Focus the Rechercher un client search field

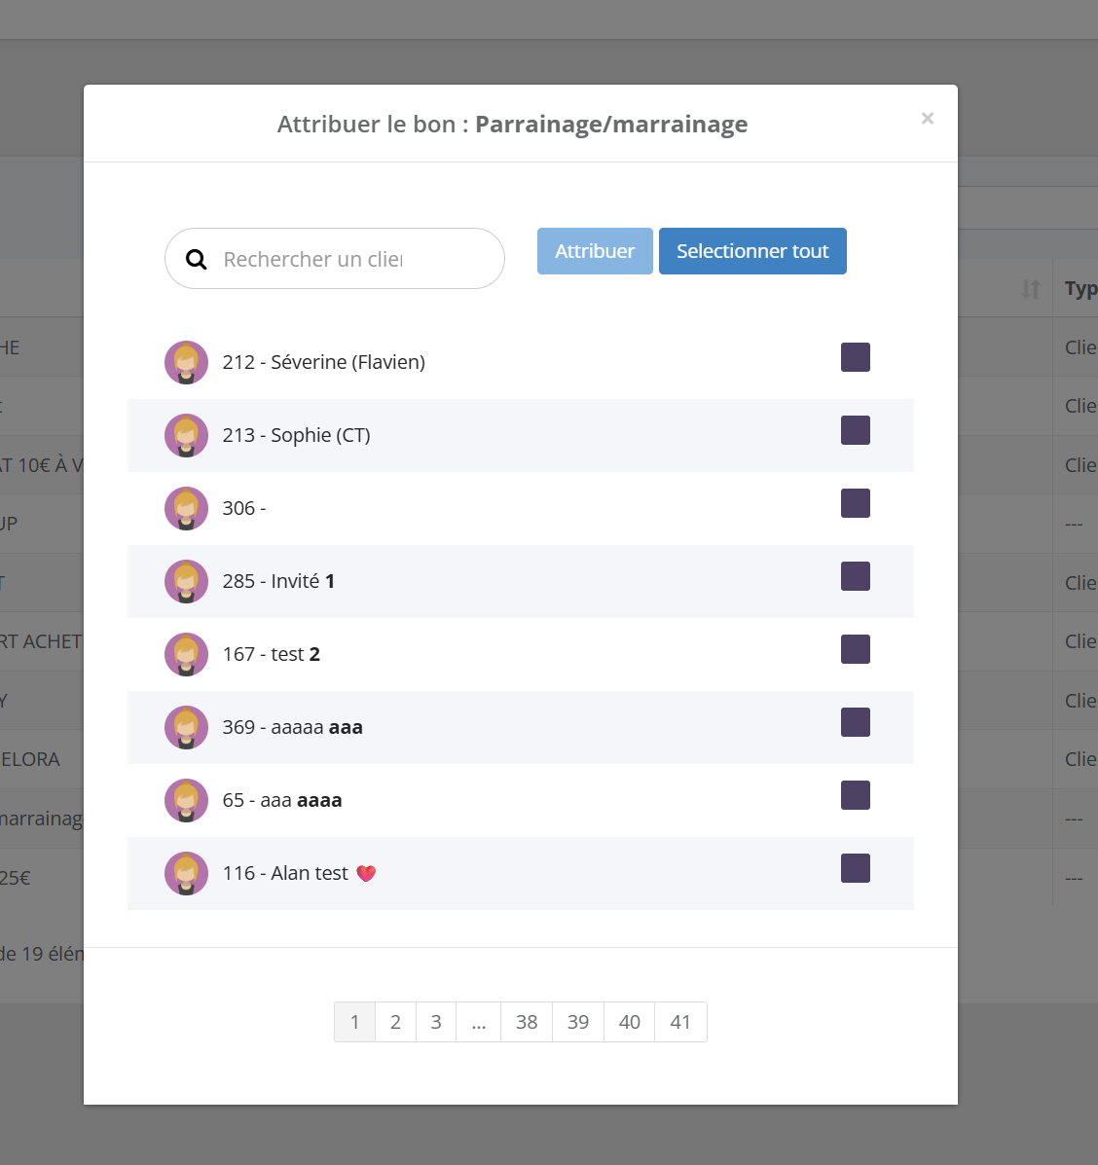coord(334,259)
